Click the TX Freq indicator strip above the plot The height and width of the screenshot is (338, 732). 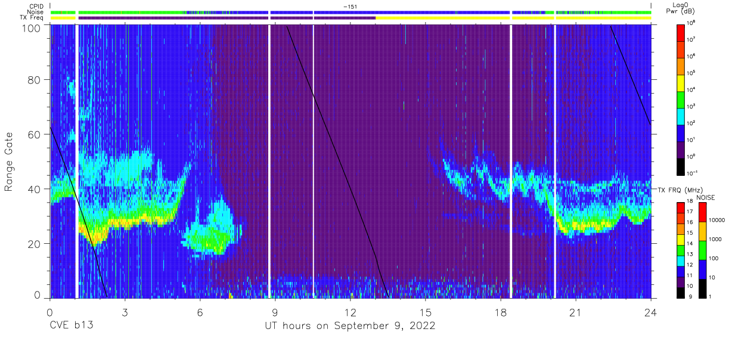click(x=350, y=18)
